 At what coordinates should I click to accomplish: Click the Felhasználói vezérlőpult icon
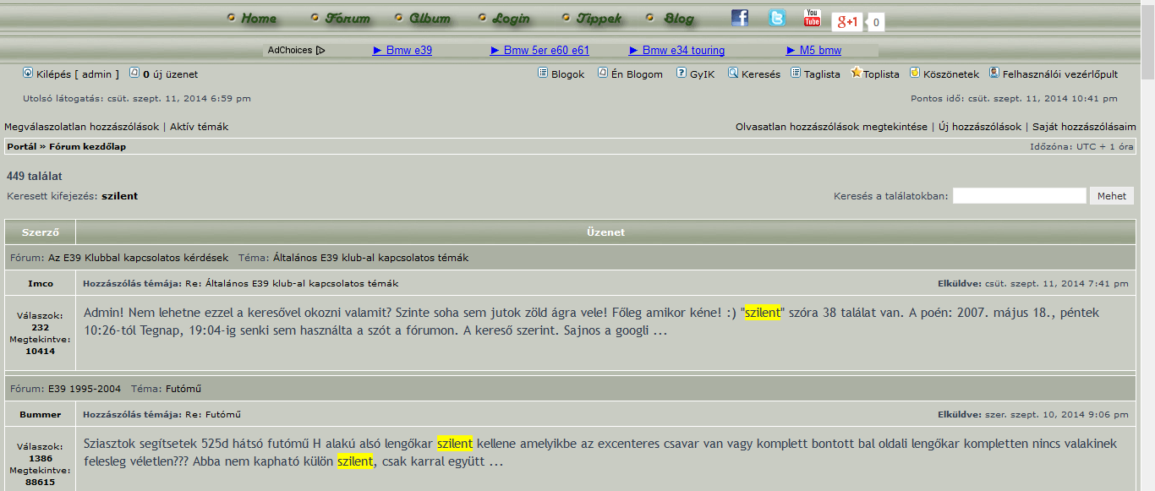(x=994, y=74)
